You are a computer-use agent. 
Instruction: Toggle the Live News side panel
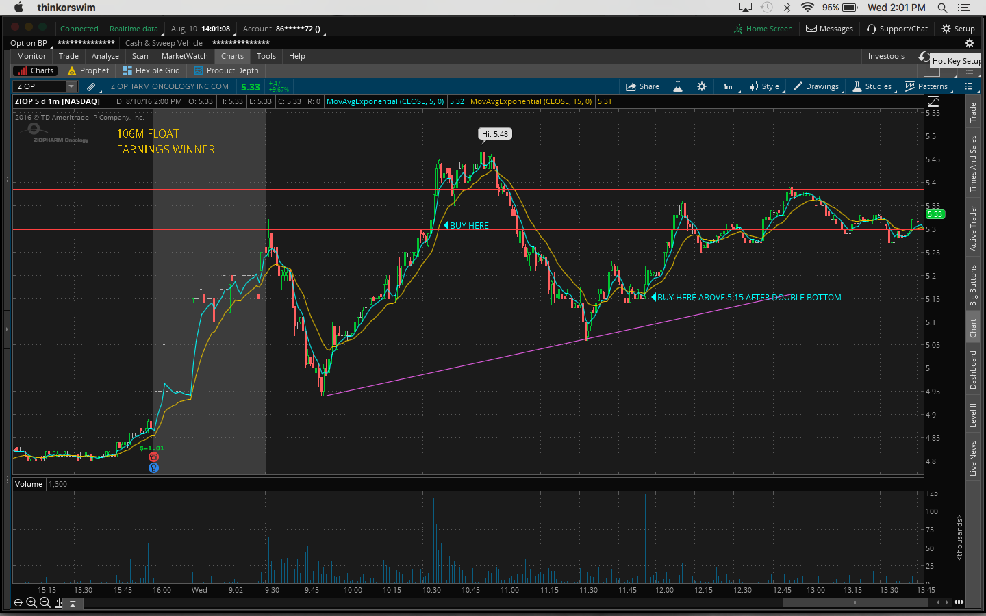973,459
